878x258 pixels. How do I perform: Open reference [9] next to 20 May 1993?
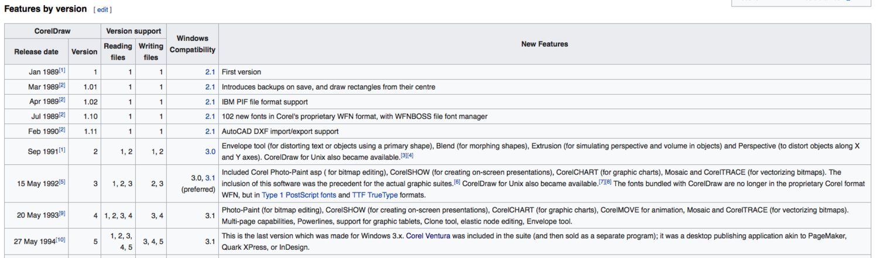62,214
